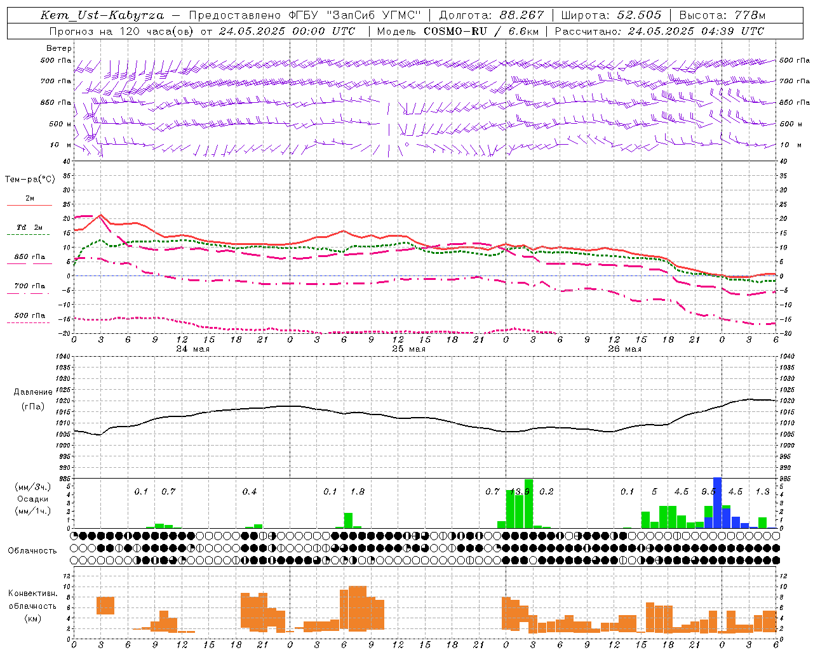Click the line sample under temperature legend '700 гПа'
Viewport: 813px width, 650px height.
click(x=28, y=294)
